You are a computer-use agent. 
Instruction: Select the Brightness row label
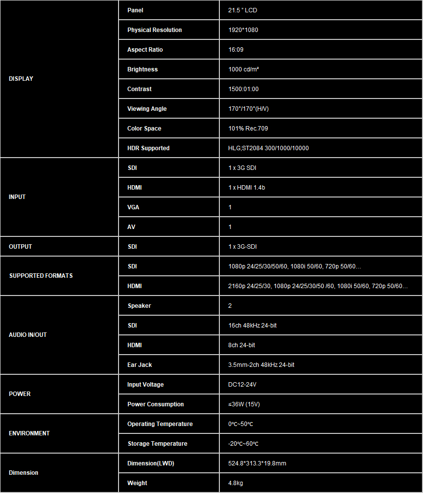143,69
